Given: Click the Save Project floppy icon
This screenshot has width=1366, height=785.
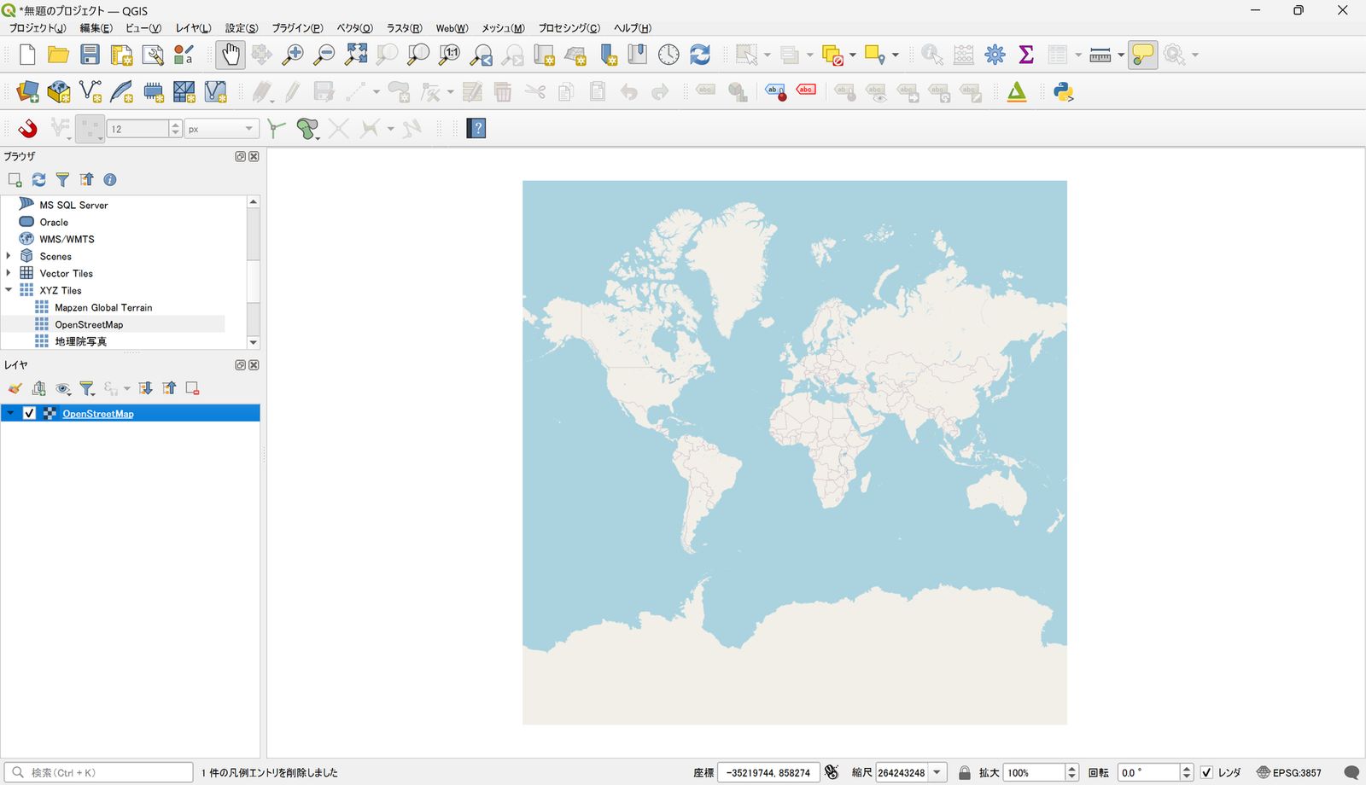Looking at the screenshot, I should 90,55.
